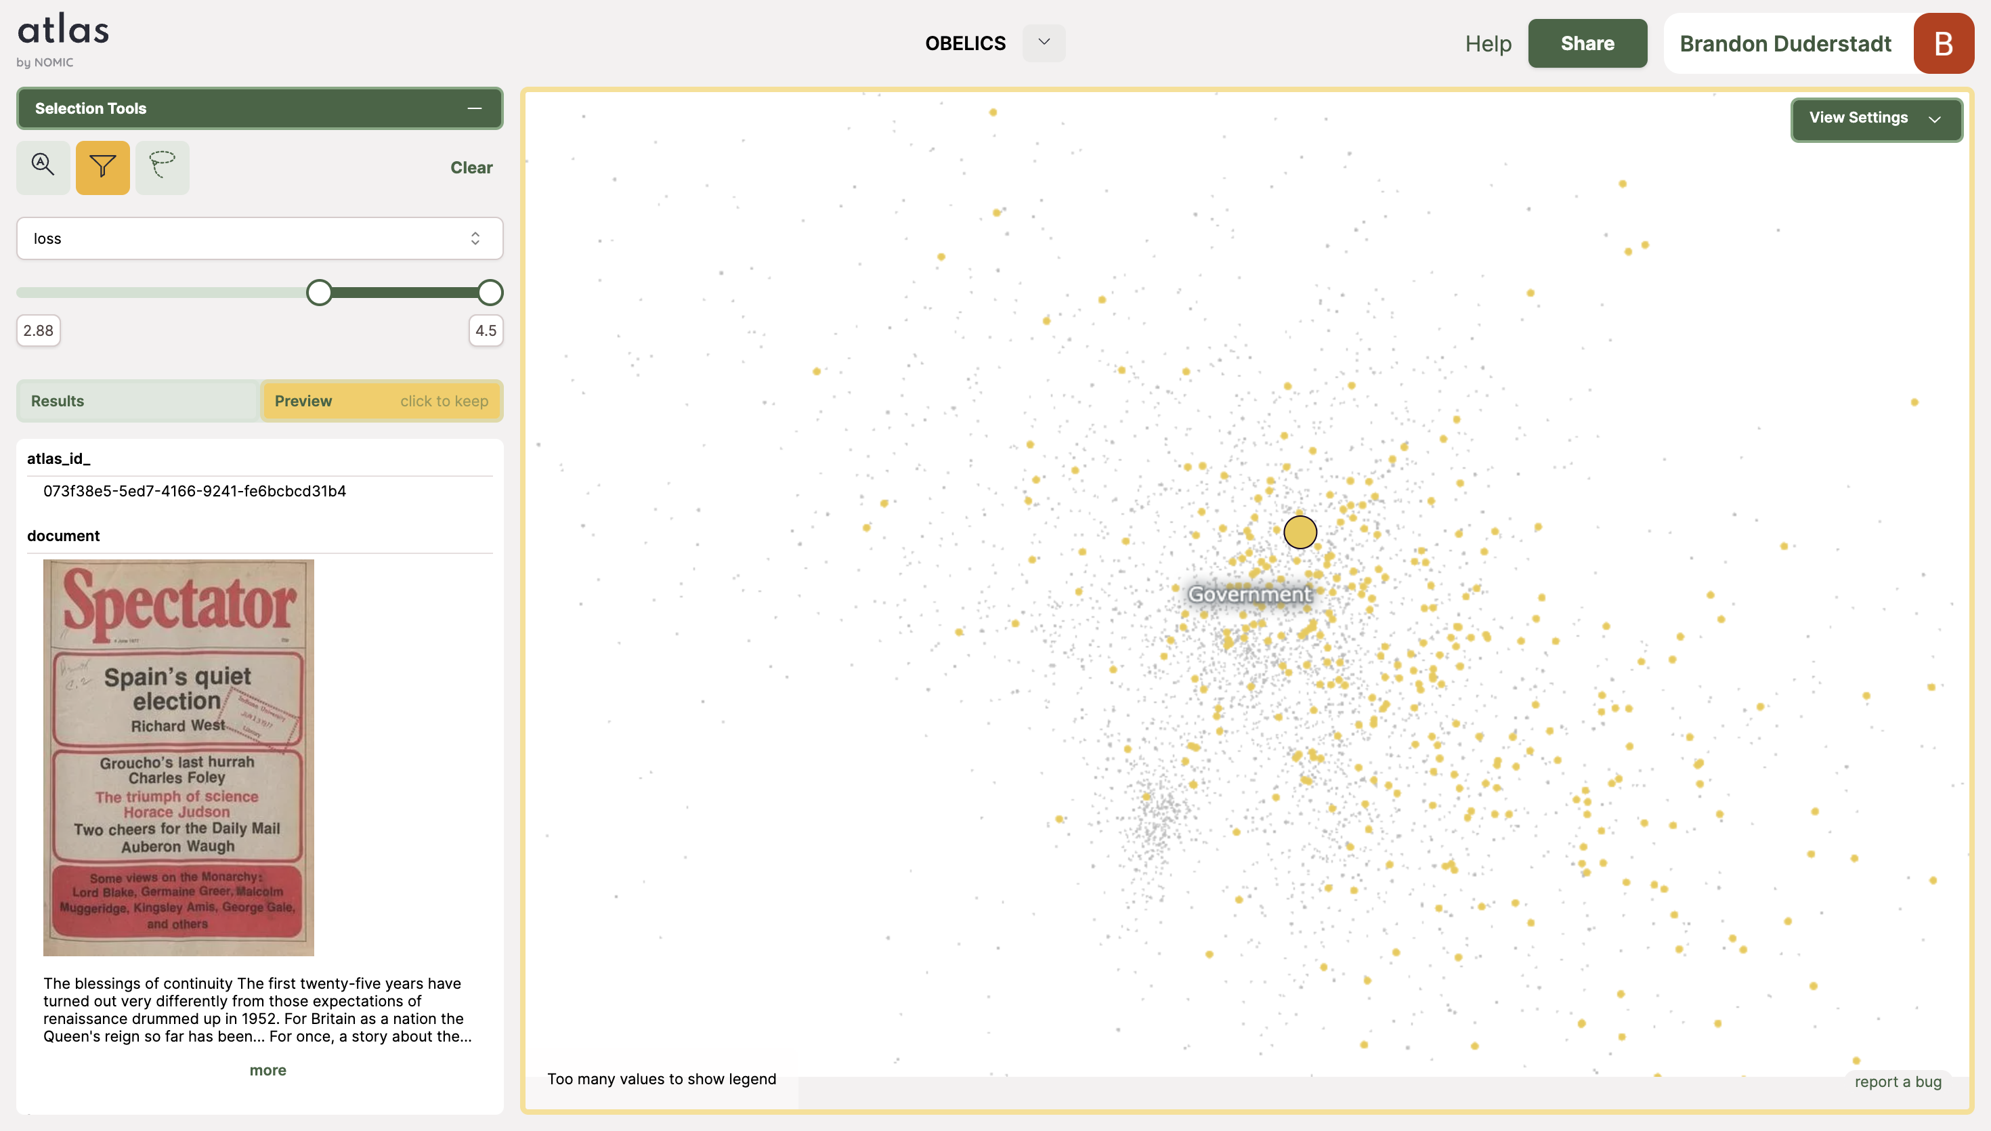Open the user avatar B icon
The width and height of the screenshot is (1991, 1131).
pyautogui.click(x=1943, y=43)
